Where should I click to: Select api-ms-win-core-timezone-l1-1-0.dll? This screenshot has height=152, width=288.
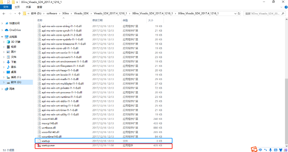(64, 44)
